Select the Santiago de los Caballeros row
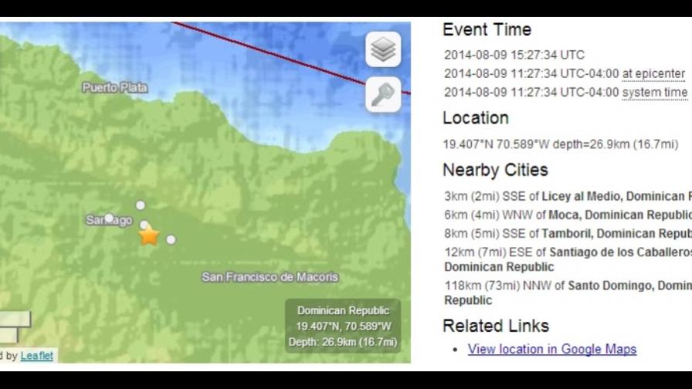 (x=568, y=259)
